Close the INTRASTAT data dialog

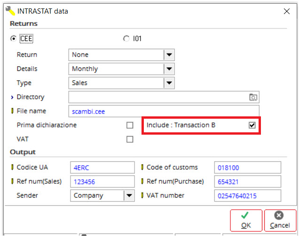click(287, 11)
